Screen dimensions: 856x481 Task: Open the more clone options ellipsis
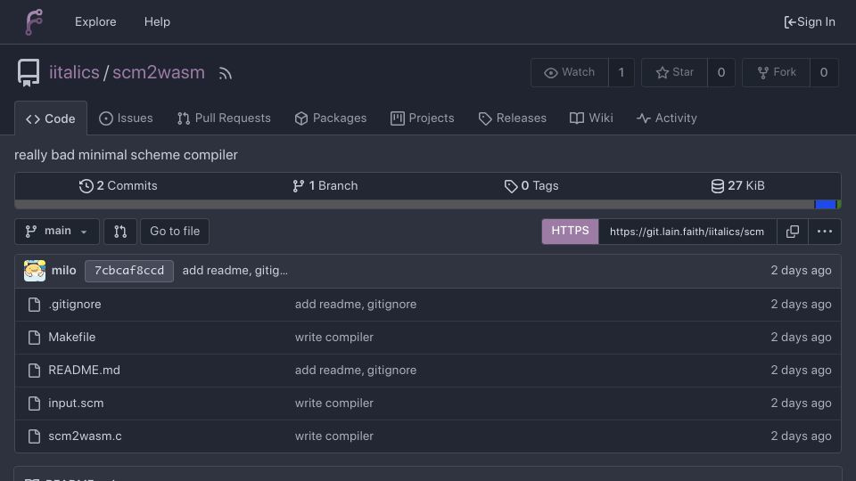(x=824, y=232)
